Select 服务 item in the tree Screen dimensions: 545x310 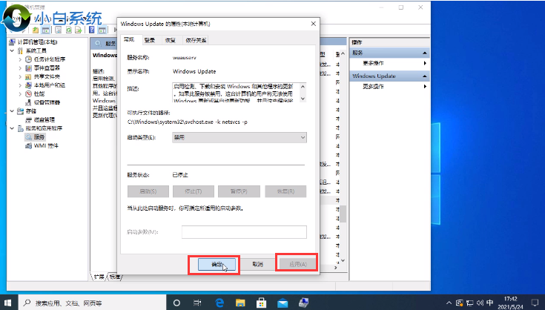(39, 137)
